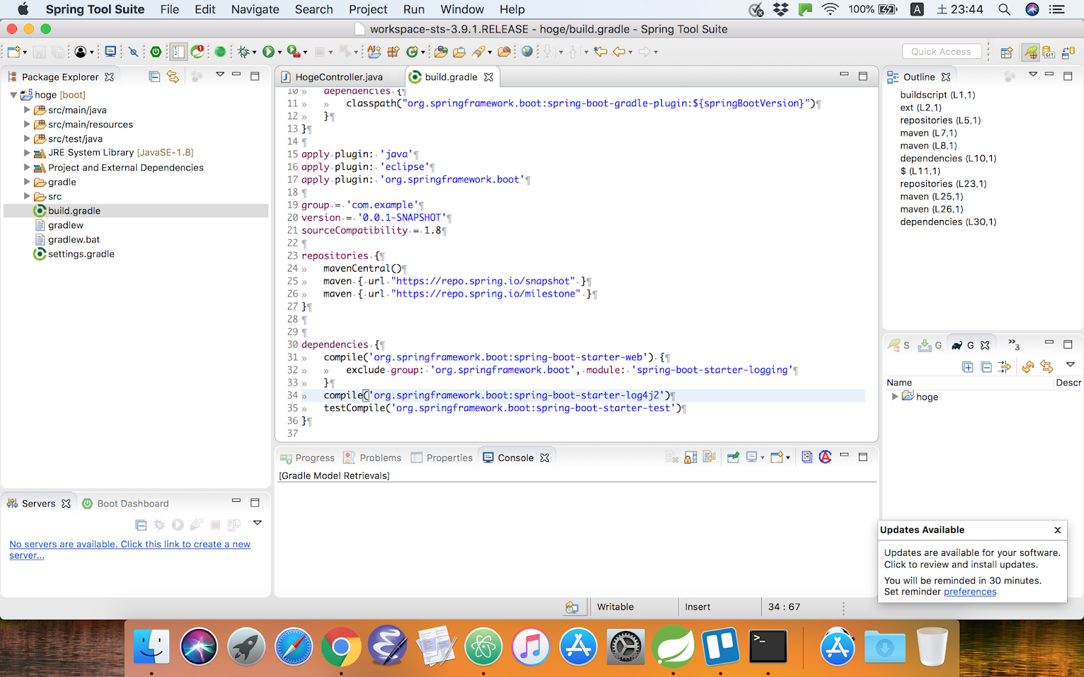Screen dimensions: 1084x677
Task: Collapse the hoge project in Package Explorer
Action: pos(14,95)
